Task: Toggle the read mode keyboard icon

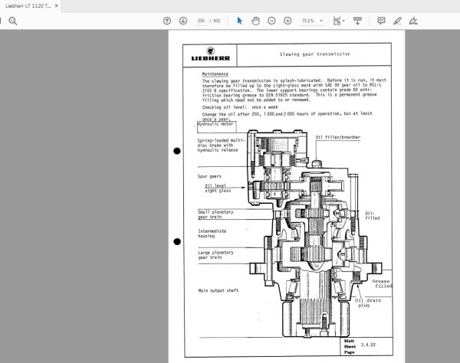Action: pos(357,21)
